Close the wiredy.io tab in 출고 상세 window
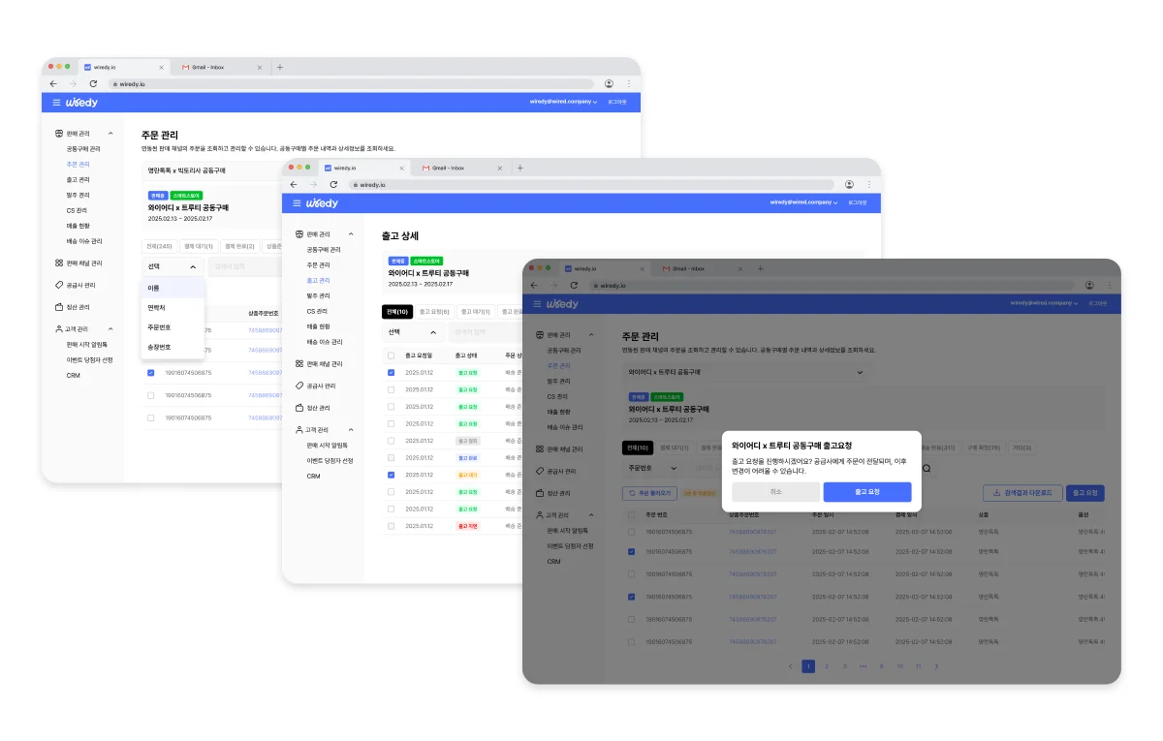The height and width of the screenshot is (741, 1163). (x=401, y=168)
